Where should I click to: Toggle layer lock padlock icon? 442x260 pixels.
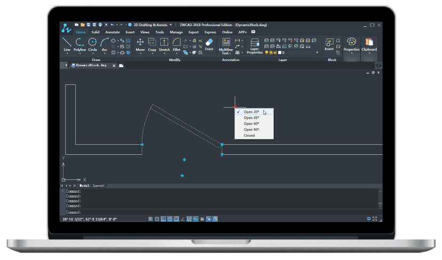(275, 52)
